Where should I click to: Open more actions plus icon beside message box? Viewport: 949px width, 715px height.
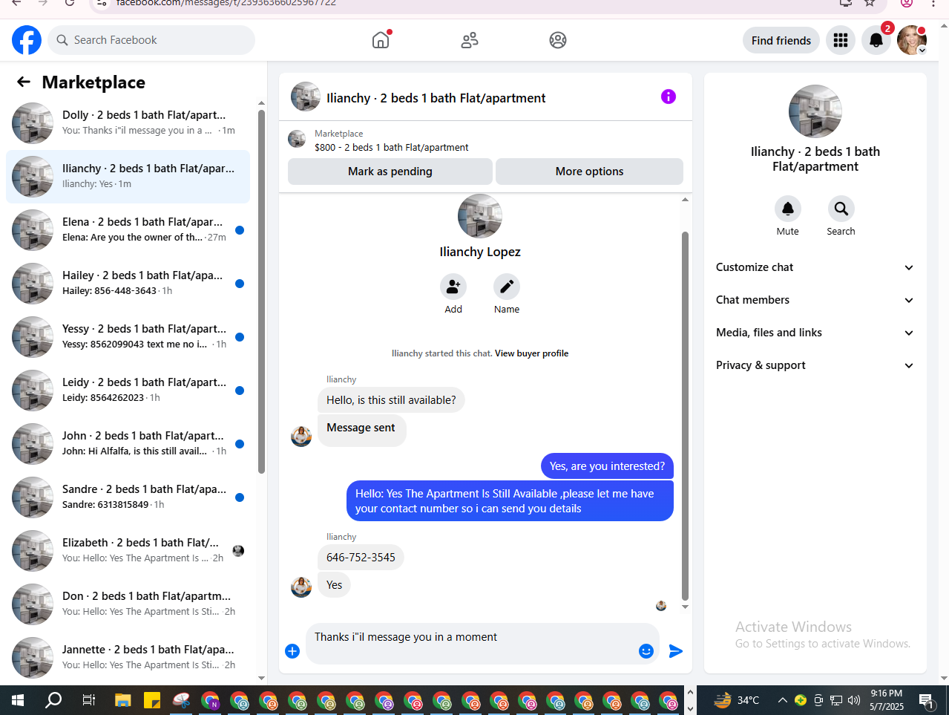click(292, 651)
